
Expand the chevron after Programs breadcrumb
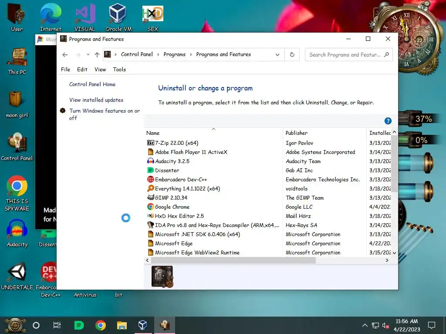pyautogui.click(x=191, y=54)
